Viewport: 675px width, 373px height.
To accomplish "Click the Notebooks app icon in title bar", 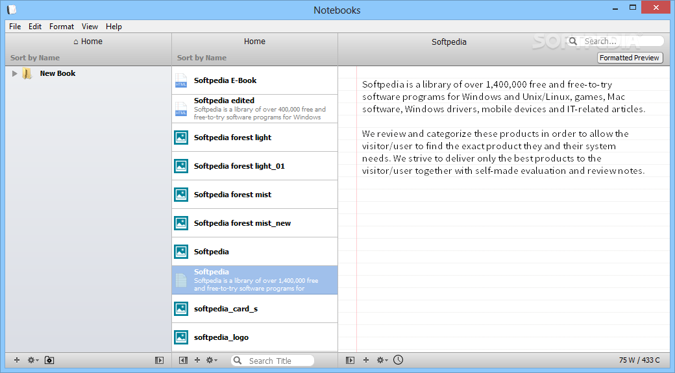I will point(12,10).
